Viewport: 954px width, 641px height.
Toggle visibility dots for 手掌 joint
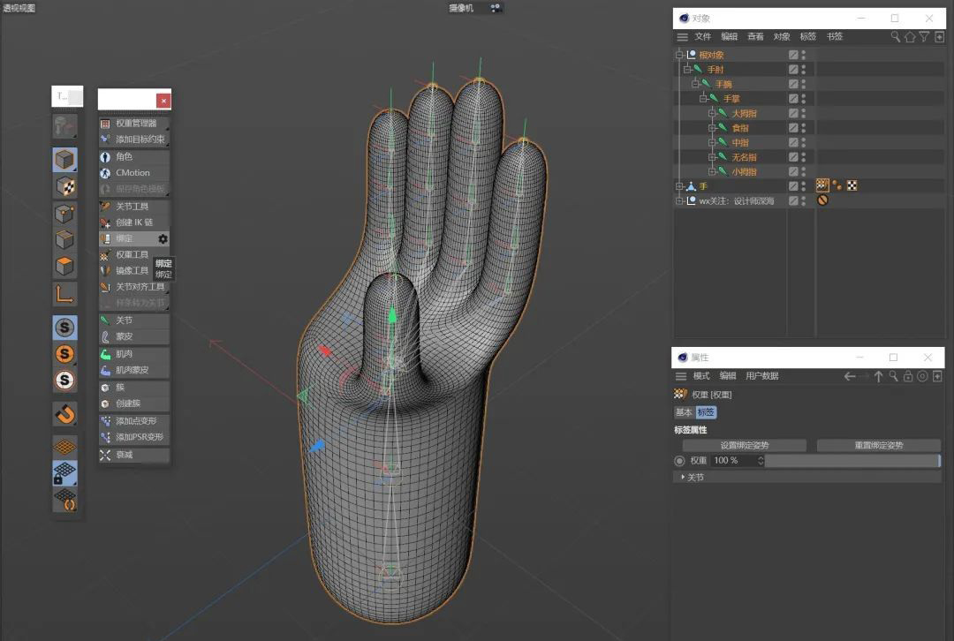tap(803, 98)
